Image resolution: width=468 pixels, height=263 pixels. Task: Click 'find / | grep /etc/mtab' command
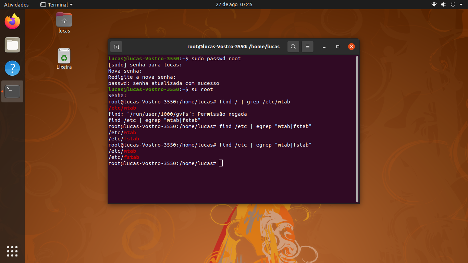(255, 102)
